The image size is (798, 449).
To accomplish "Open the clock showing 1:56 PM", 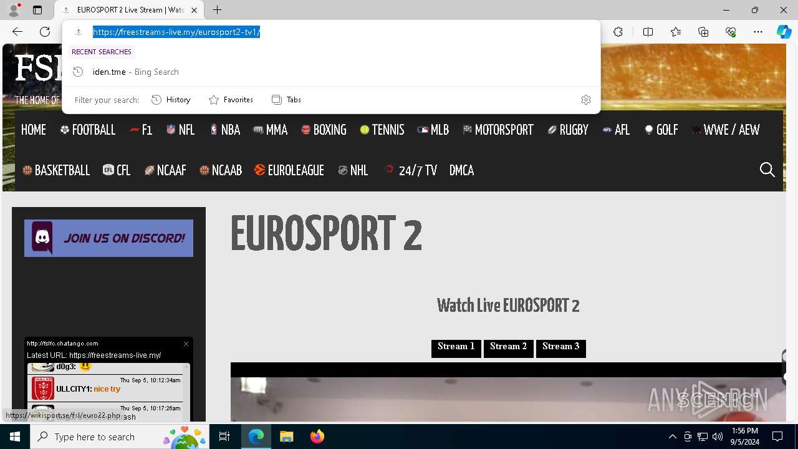I will (x=745, y=437).
